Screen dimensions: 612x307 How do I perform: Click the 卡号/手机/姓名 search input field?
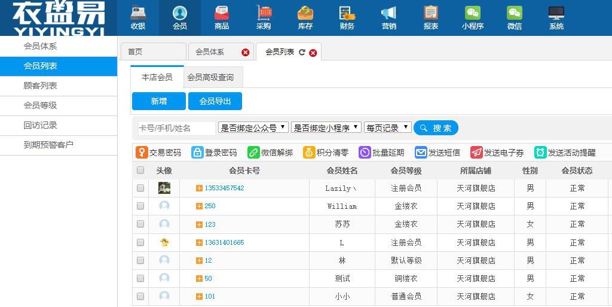tap(176, 128)
